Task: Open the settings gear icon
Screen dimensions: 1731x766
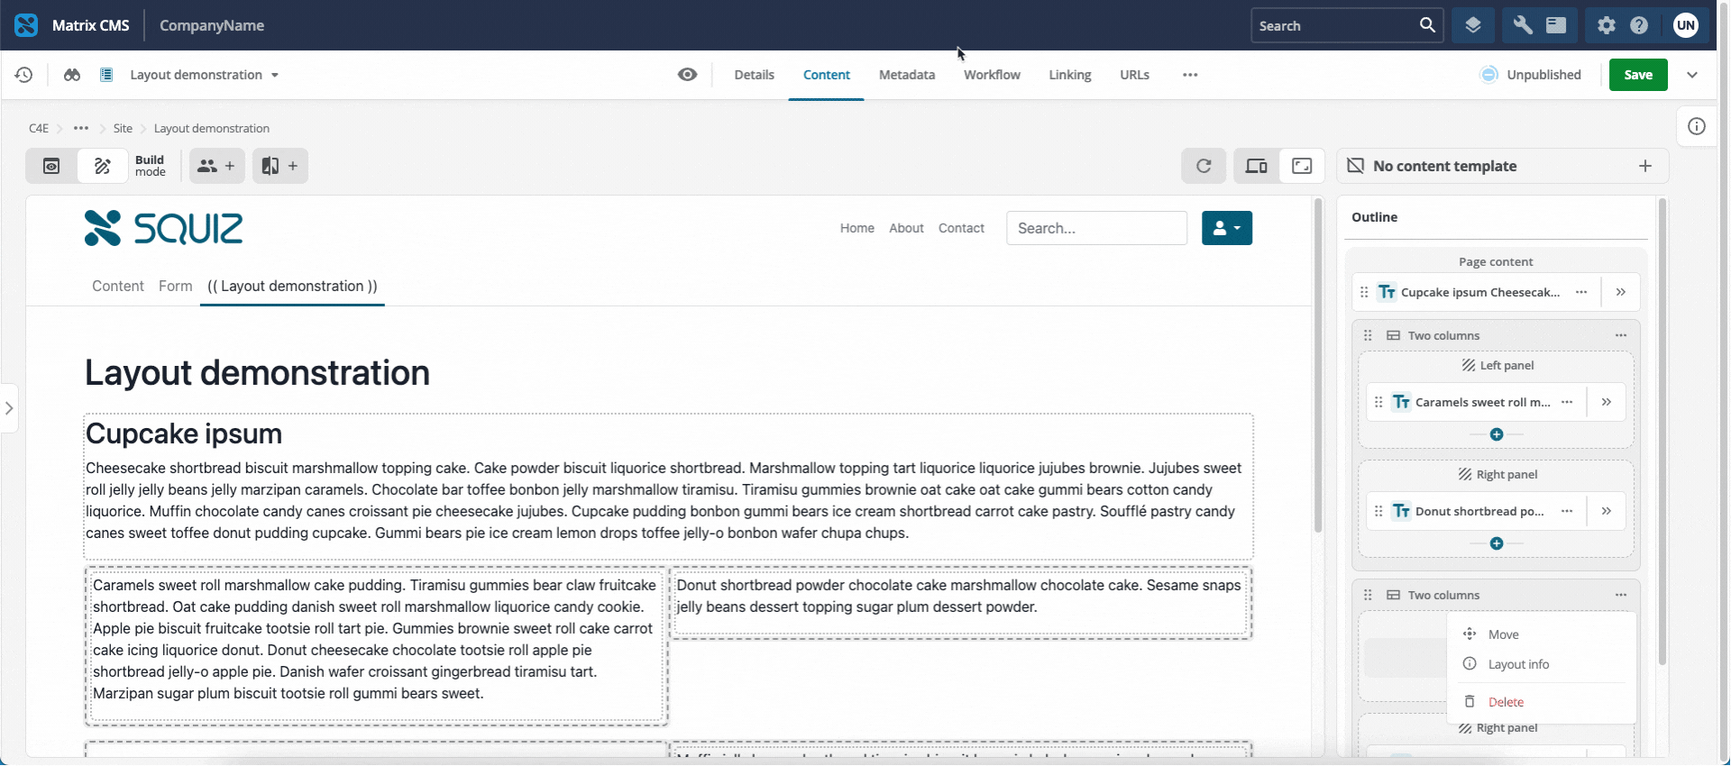Action: click(x=1607, y=25)
